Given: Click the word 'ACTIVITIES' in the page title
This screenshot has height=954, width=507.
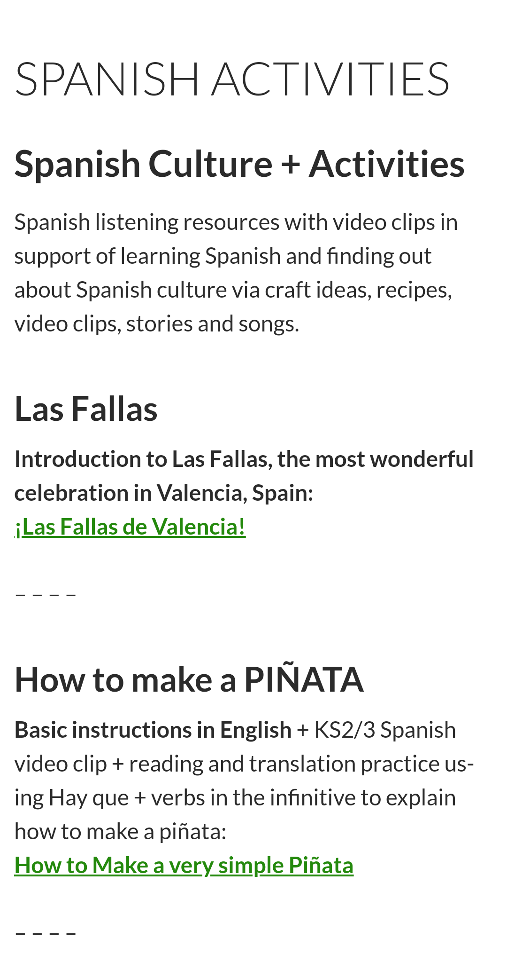Looking at the screenshot, I should click(x=331, y=79).
